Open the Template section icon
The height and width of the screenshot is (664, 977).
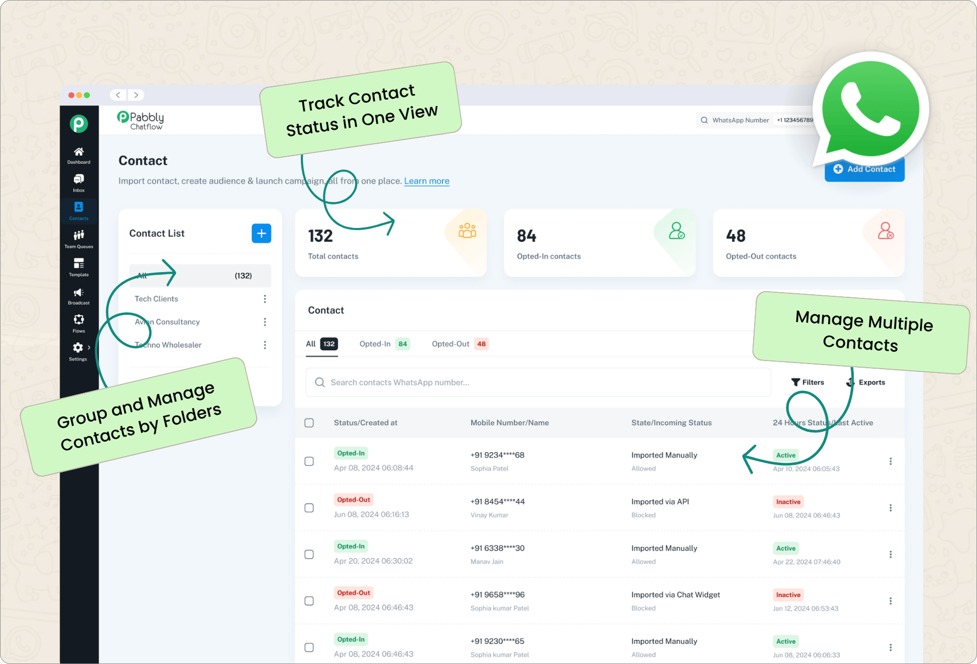coord(79,267)
